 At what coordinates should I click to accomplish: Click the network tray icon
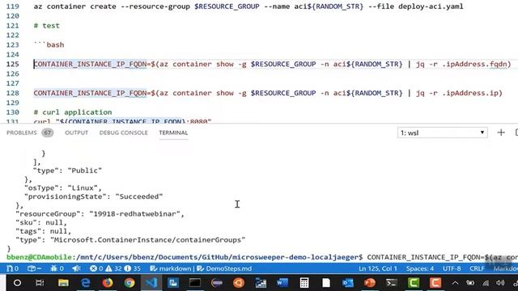pos(486,283)
